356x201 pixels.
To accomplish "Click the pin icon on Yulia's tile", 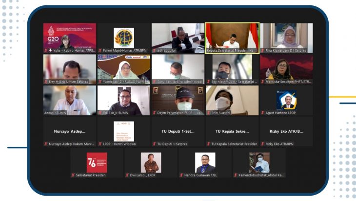I will click(51, 50).
